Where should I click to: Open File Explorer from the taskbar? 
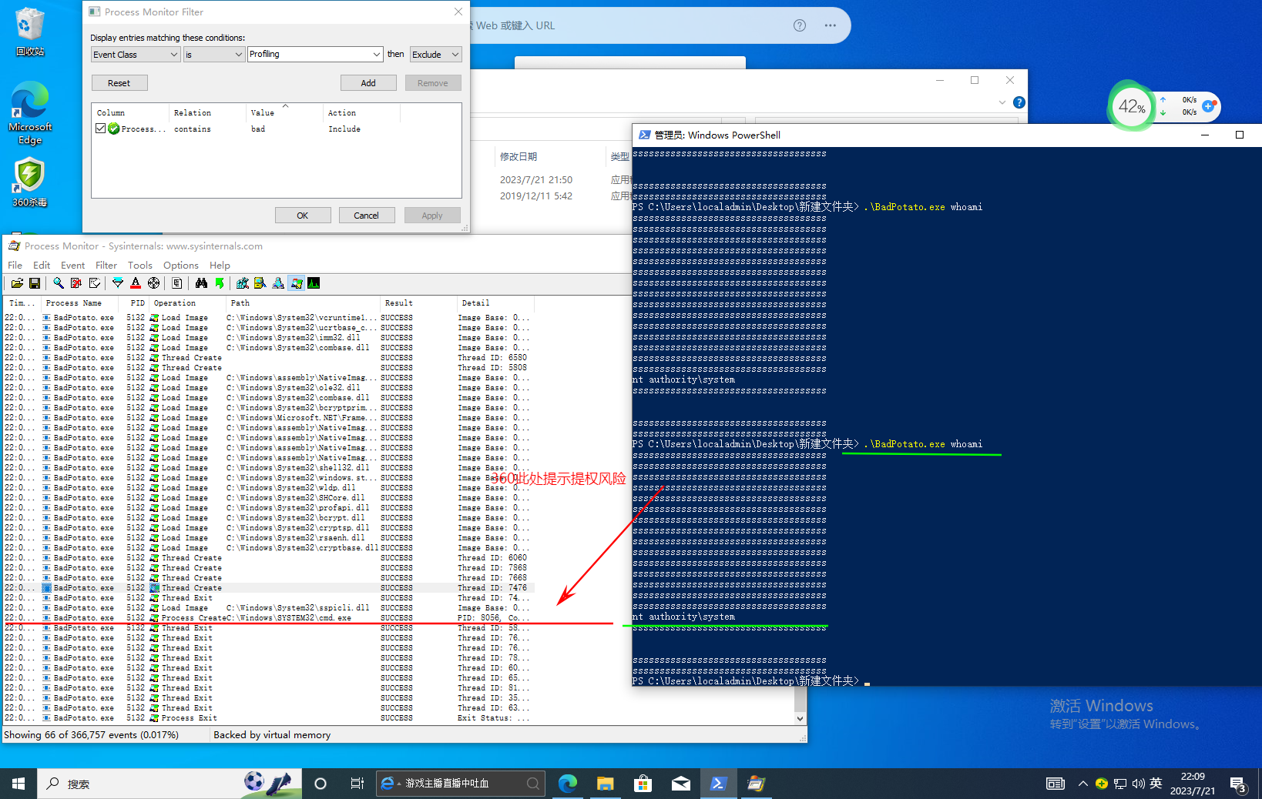(606, 784)
